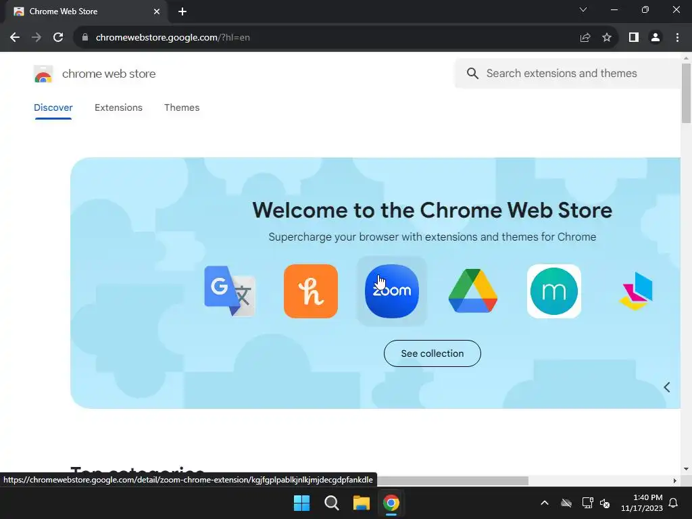Viewport: 692px width, 519px height.
Task: Click the 'chrome web store' title text
Action: pos(109,74)
